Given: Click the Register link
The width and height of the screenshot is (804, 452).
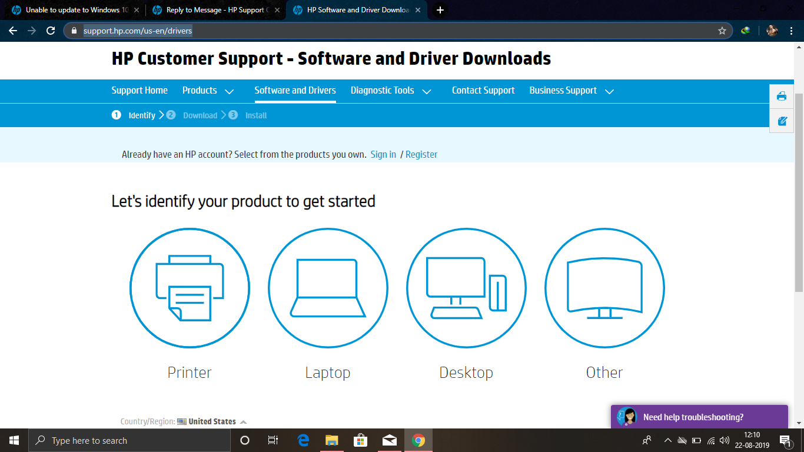Looking at the screenshot, I should (421, 154).
